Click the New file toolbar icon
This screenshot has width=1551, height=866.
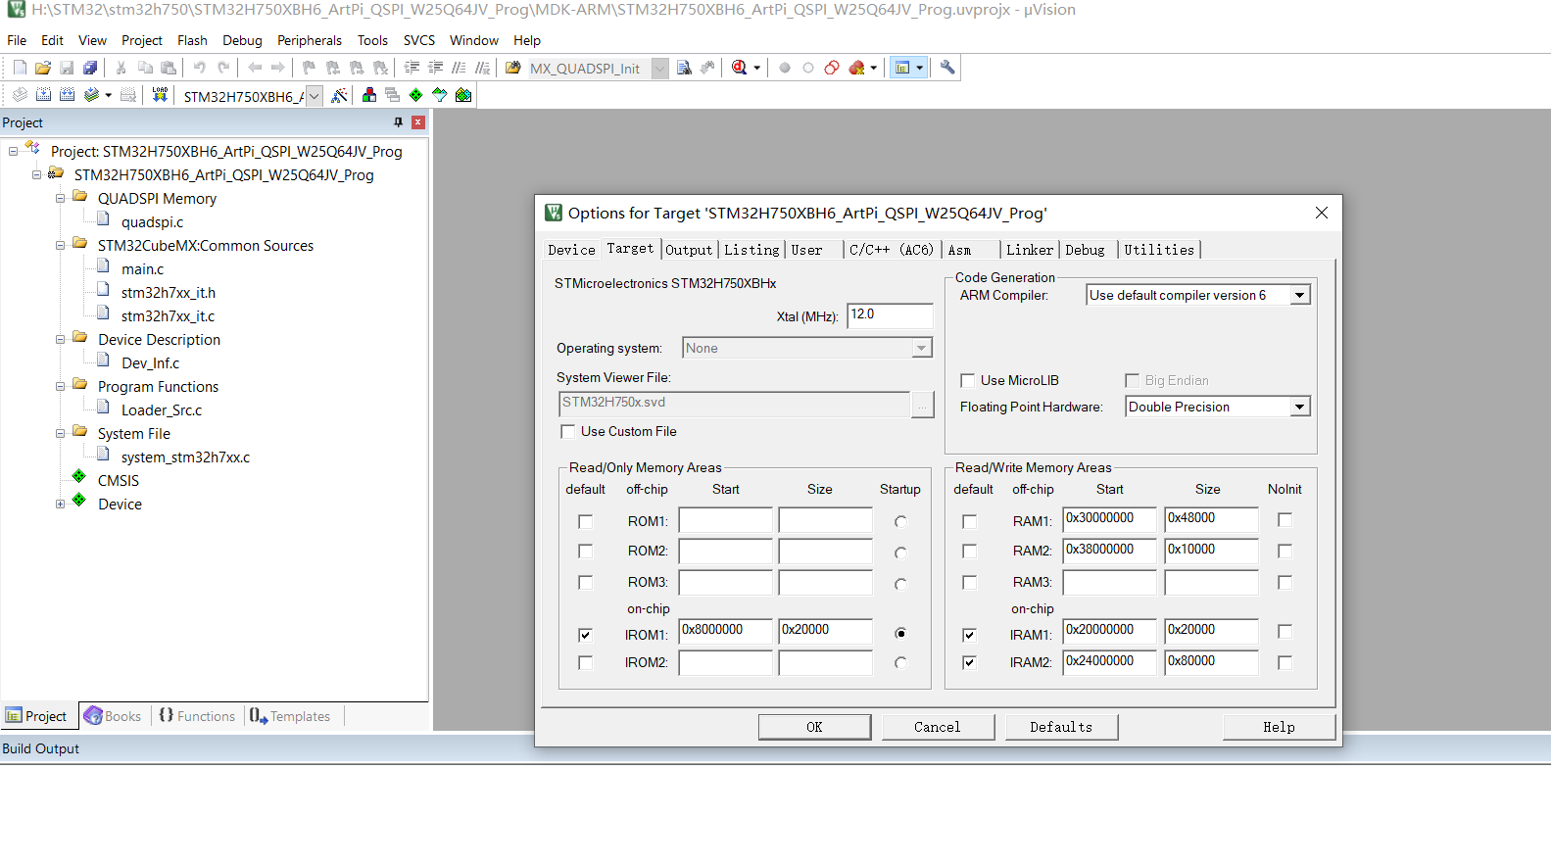(20, 68)
